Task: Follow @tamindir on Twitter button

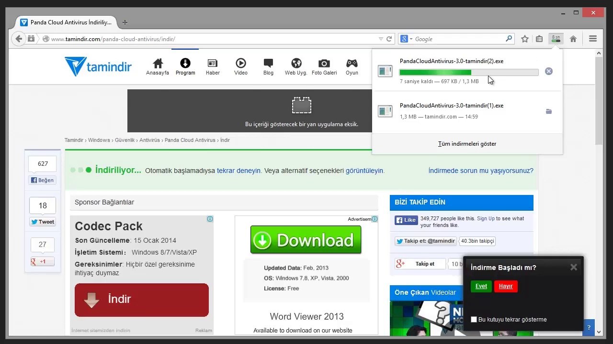Action: [x=426, y=241]
